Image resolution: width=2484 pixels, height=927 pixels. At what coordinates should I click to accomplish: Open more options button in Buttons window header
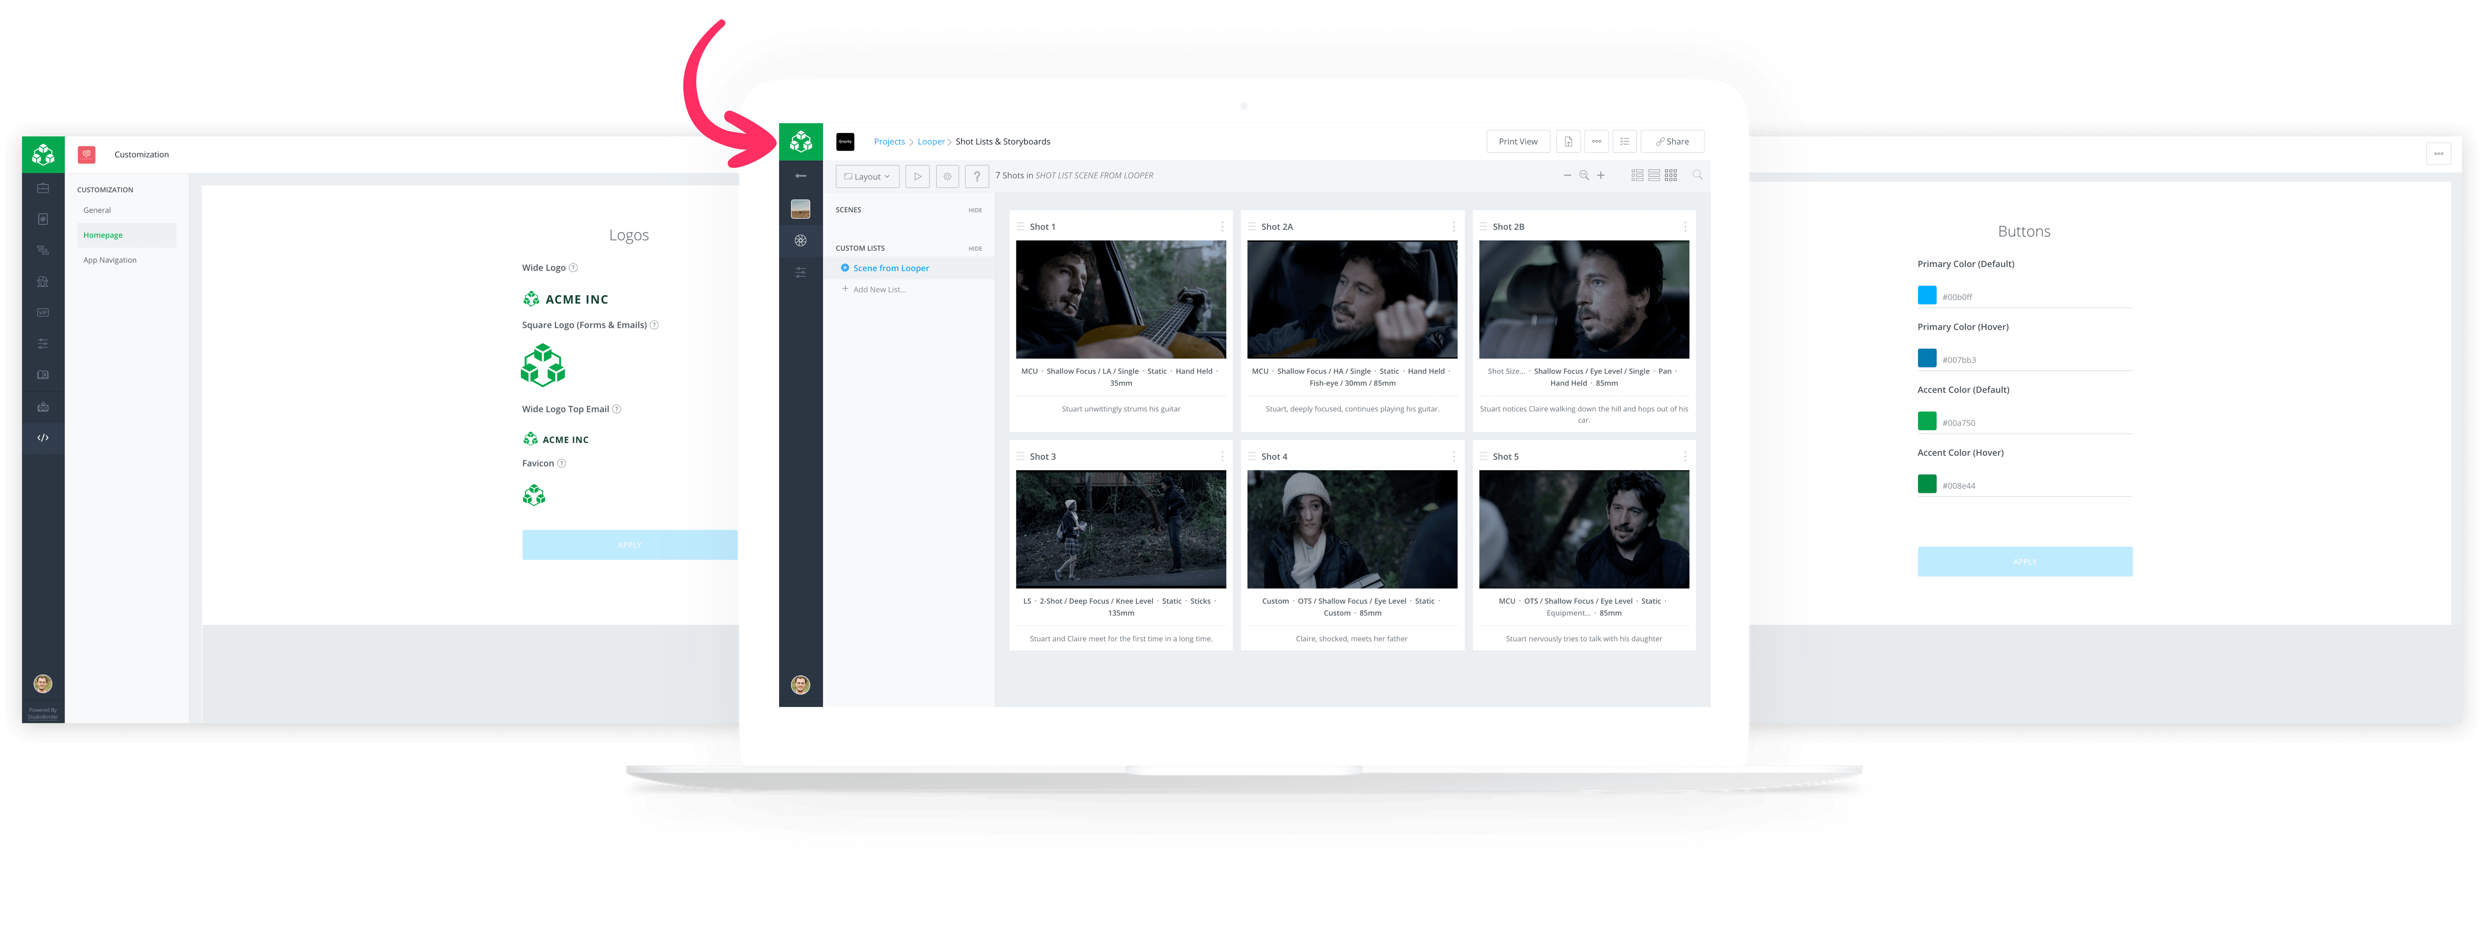point(2439,153)
